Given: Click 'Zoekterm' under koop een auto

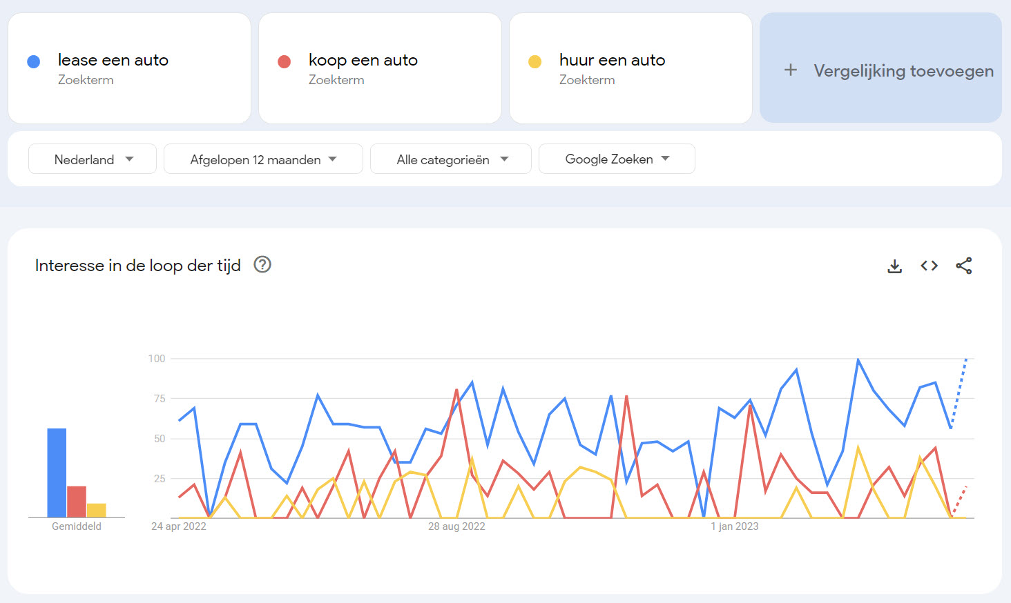Looking at the screenshot, I should point(336,80).
